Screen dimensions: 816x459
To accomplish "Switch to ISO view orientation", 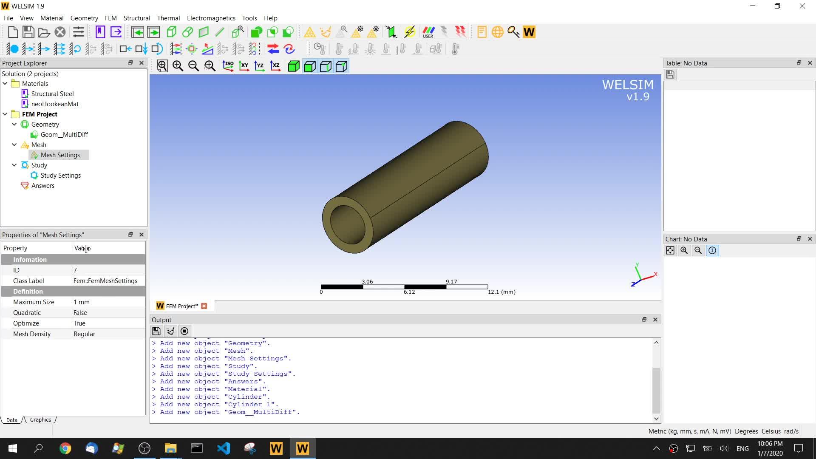I will 228,66.
